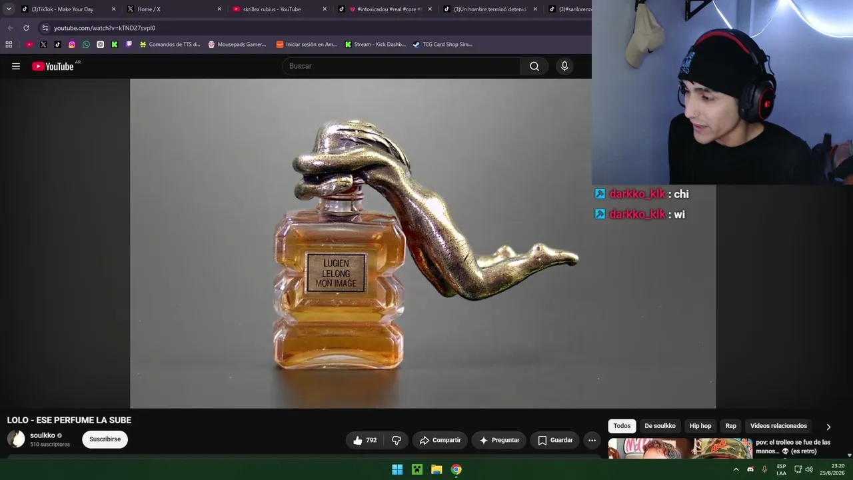Open the X bookmark icon

click(x=43, y=45)
